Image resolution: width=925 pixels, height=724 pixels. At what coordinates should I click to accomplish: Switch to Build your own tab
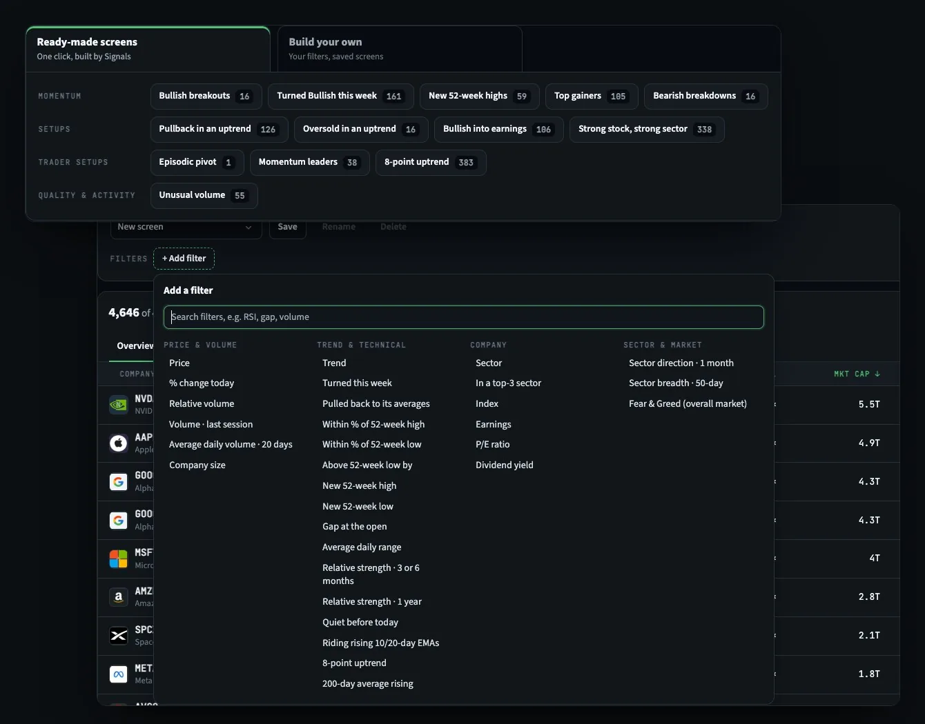pyautogui.click(x=400, y=49)
